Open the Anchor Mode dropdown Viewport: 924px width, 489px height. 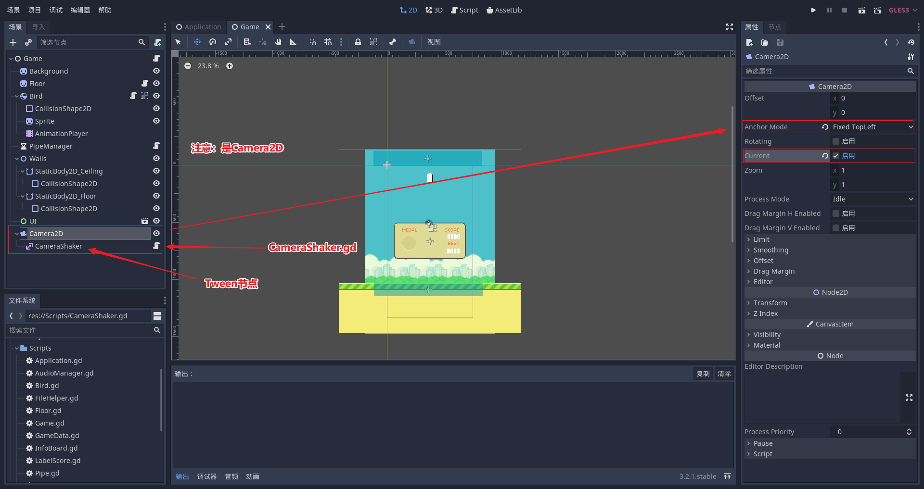click(873, 127)
